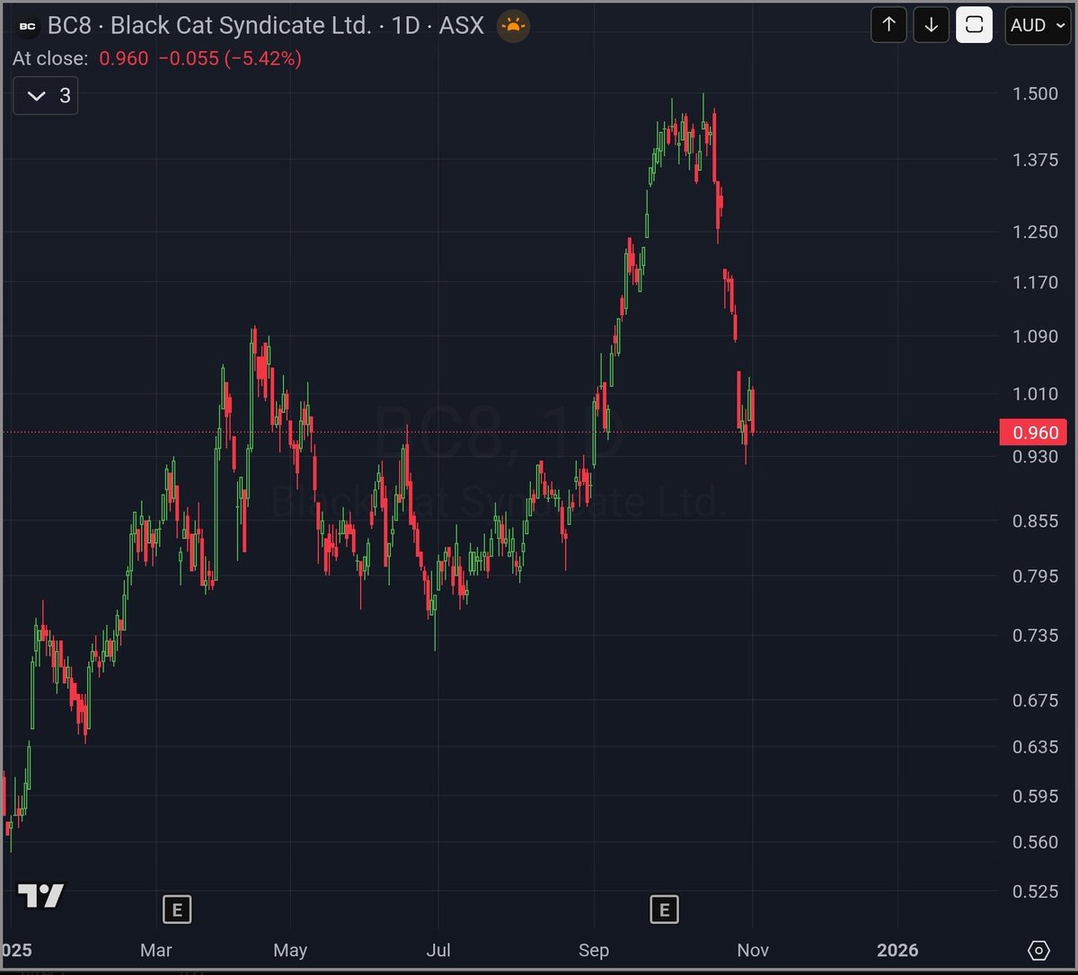Click the Sep label on time axis
The height and width of the screenshot is (975, 1078).
coord(594,950)
